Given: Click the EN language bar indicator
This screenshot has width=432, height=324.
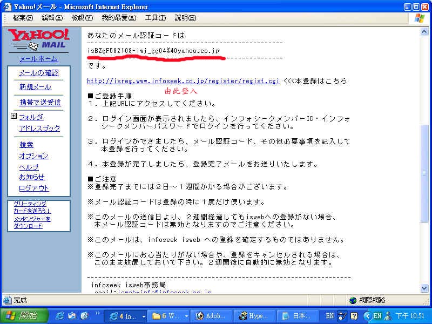Looking at the screenshot, I should pyautogui.click(x=329, y=316).
